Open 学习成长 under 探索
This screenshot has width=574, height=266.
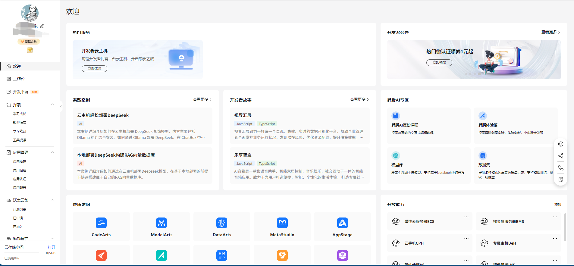coord(20,114)
